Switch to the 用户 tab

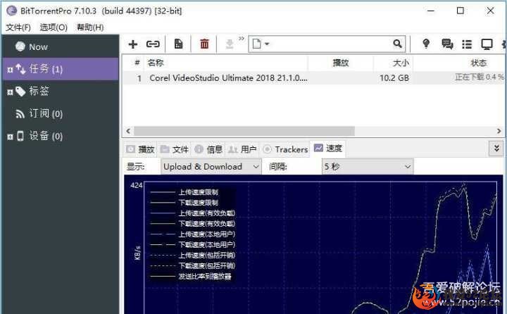(242, 149)
